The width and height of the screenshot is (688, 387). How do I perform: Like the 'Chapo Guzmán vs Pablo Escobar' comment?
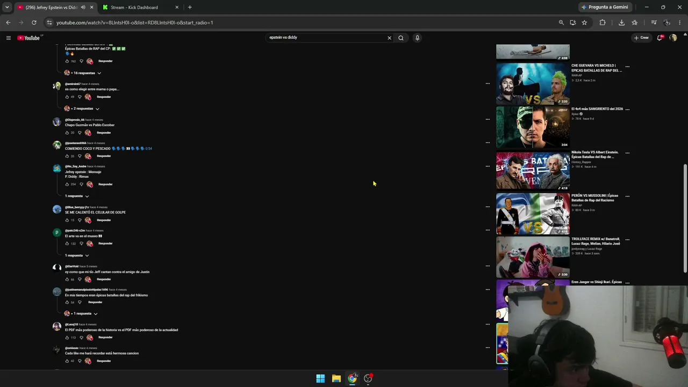pyautogui.click(x=67, y=133)
